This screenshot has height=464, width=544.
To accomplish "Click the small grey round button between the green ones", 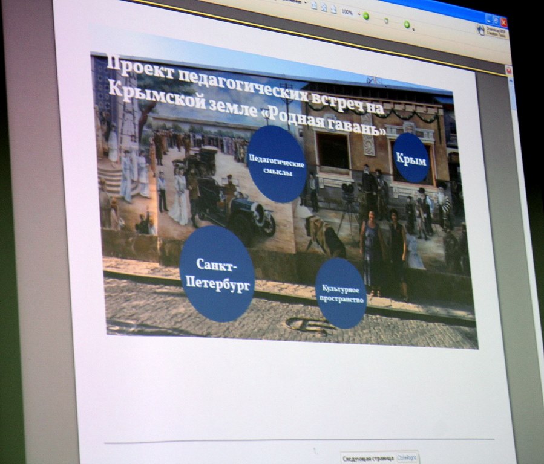I will (x=386, y=21).
